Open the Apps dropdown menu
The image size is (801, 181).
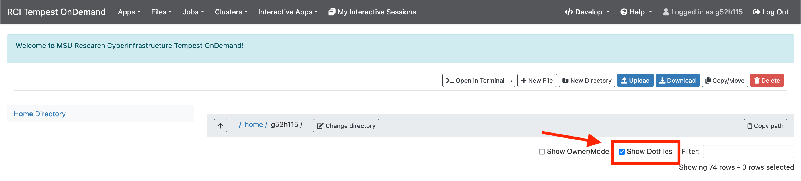pyautogui.click(x=129, y=12)
